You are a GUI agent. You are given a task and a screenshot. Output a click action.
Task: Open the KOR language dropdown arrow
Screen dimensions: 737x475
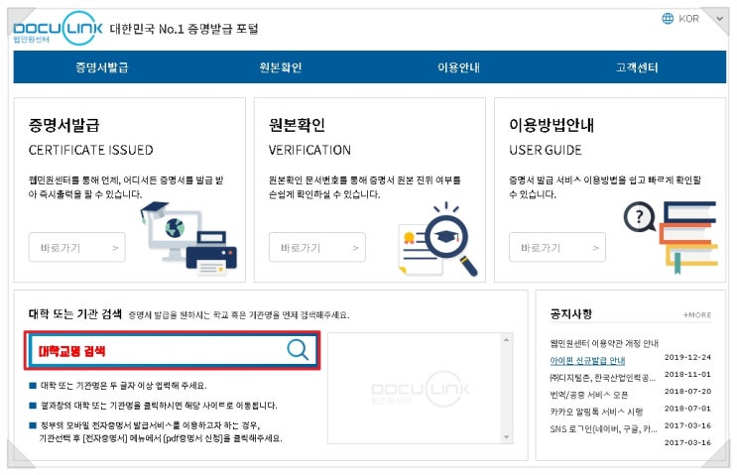719,19
